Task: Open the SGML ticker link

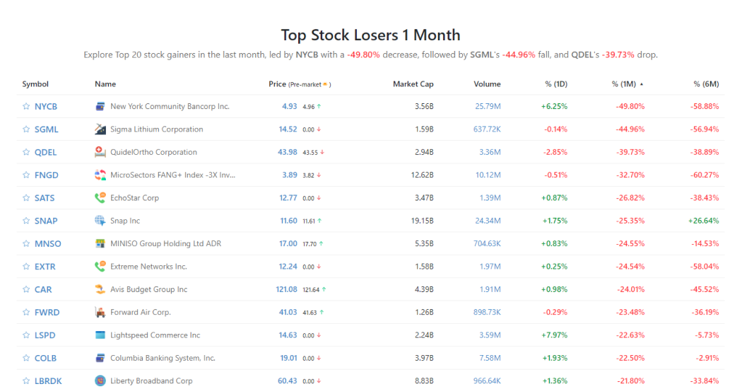Action: (x=47, y=129)
